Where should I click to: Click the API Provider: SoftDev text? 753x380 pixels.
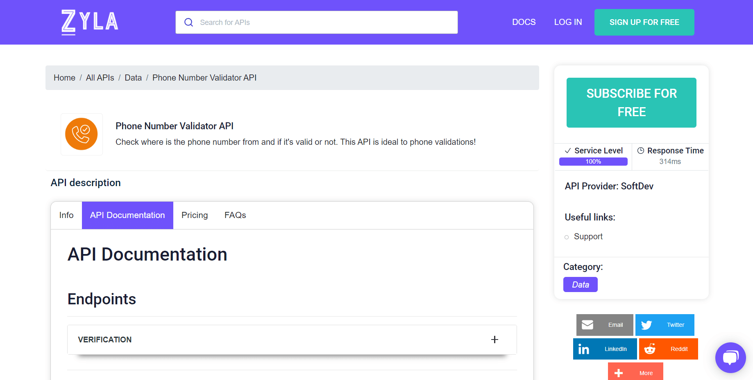coord(609,186)
